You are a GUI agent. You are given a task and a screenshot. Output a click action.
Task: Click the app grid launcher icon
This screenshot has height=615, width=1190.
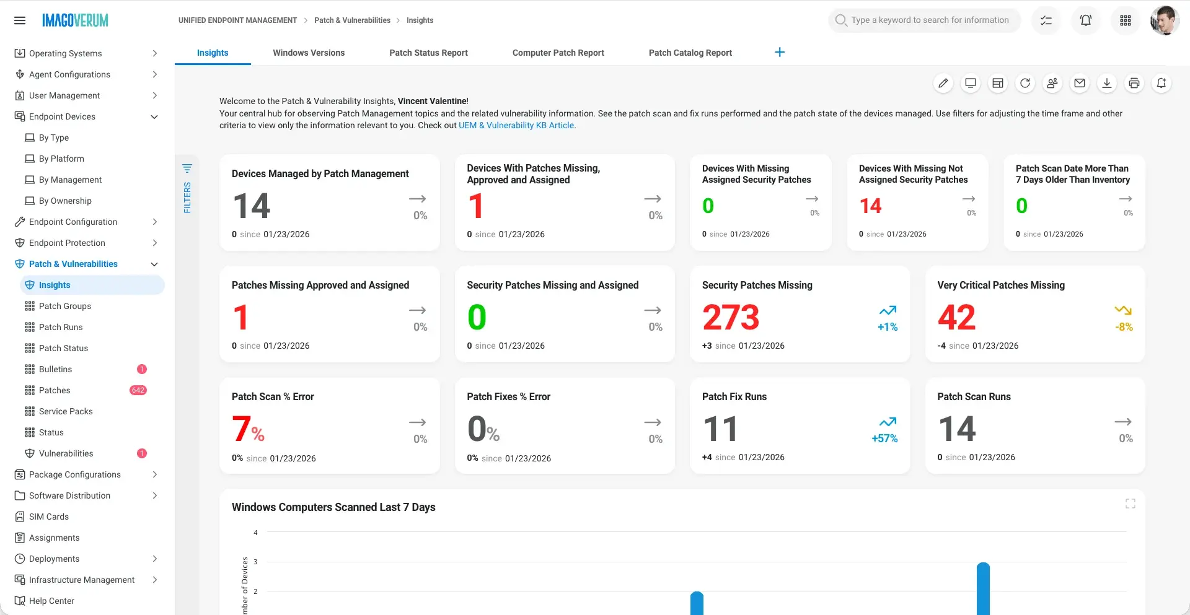point(1125,20)
